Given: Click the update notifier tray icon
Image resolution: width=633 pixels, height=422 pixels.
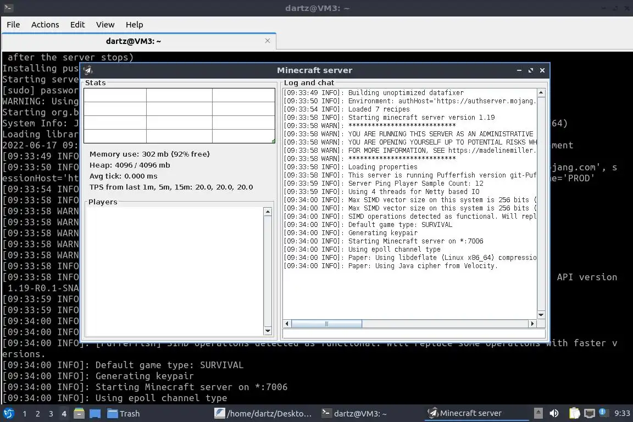Looking at the screenshot, I should click(x=602, y=412).
